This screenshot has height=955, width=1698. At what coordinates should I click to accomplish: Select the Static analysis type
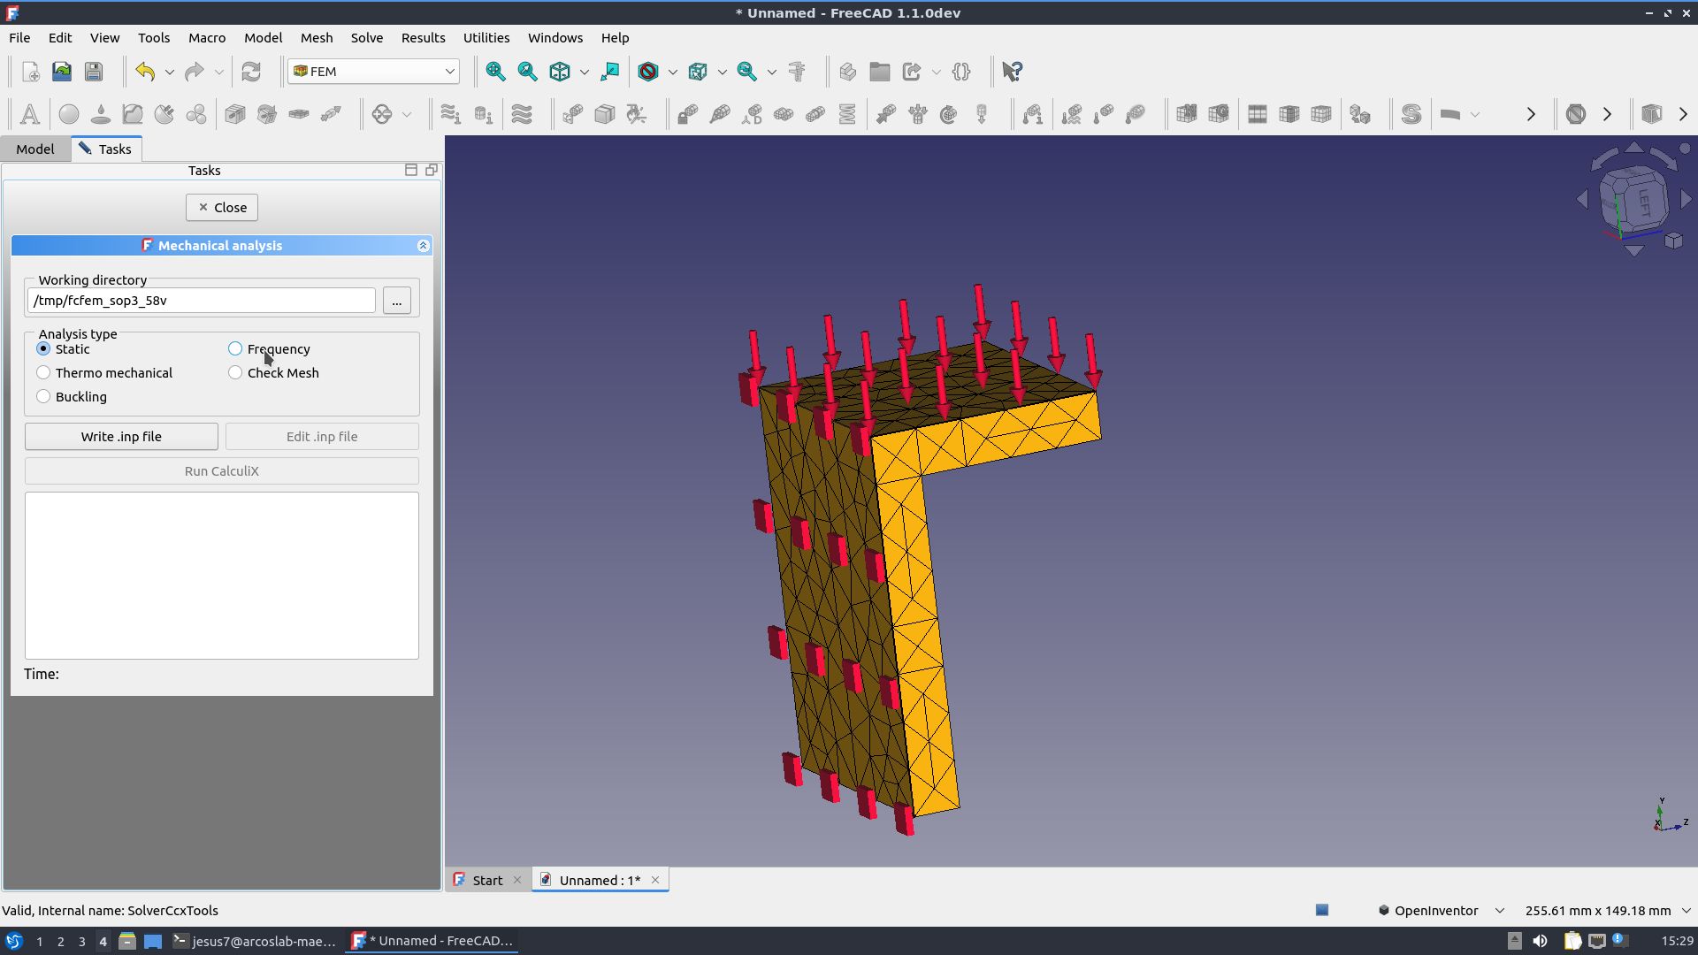tap(63, 349)
